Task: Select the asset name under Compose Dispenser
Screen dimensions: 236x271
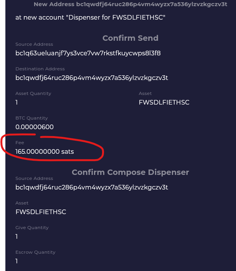Action: [x=41, y=212]
